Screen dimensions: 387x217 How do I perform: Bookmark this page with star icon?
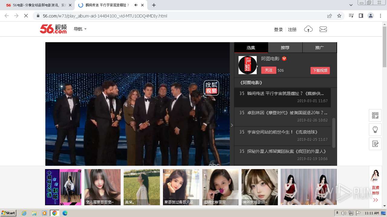coord(339,16)
